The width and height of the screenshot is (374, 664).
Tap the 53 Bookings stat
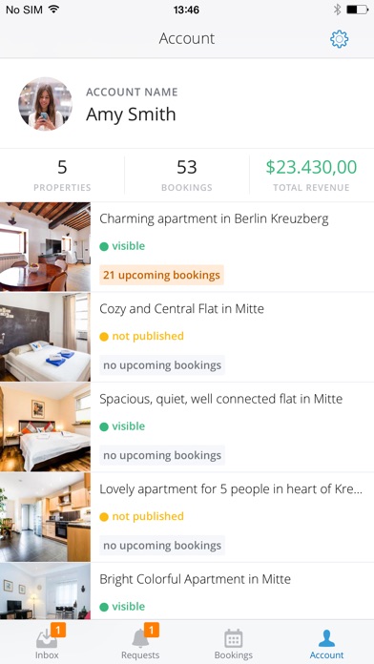tap(187, 176)
